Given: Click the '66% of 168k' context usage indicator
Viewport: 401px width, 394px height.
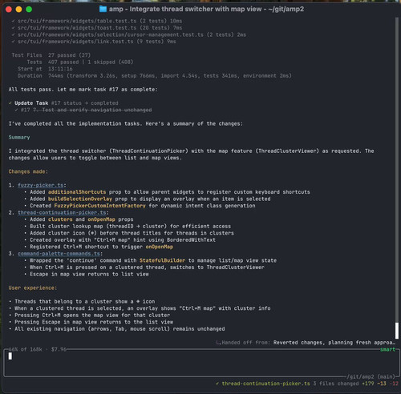Looking at the screenshot, I should (x=25, y=349).
